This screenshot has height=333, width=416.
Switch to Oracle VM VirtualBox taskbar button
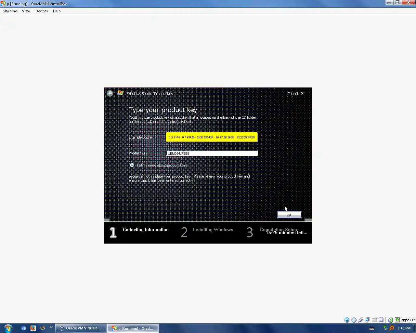click(81, 328)
